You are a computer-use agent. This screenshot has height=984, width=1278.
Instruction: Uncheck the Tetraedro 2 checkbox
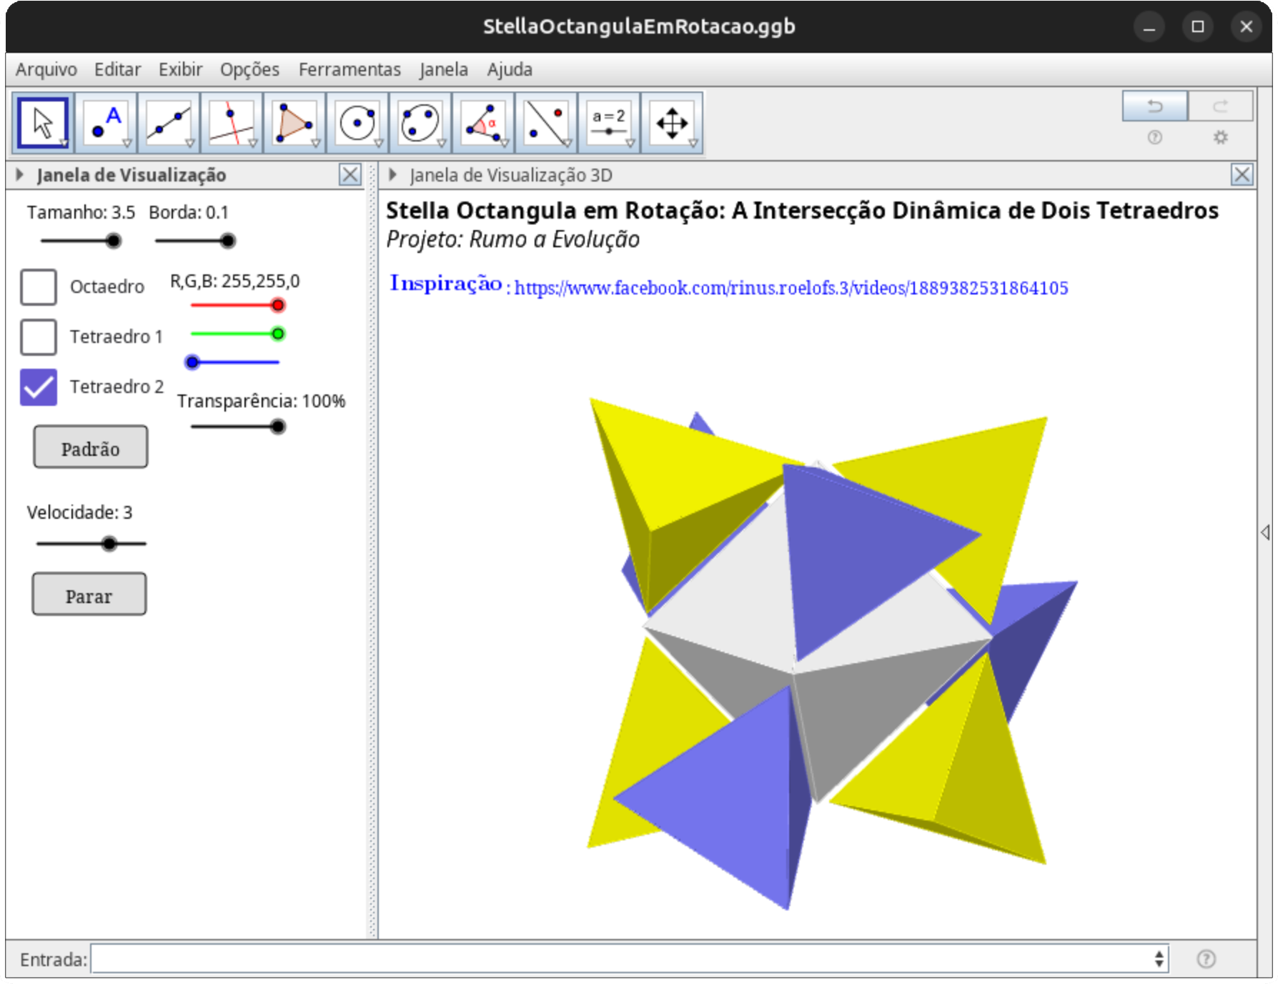(x=39, y=387)
